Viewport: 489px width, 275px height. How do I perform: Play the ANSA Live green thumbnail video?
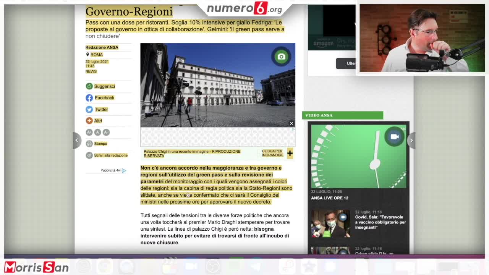tap(358, 156)
